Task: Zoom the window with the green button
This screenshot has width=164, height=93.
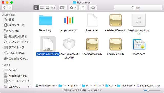Action: tap(12, 2)
